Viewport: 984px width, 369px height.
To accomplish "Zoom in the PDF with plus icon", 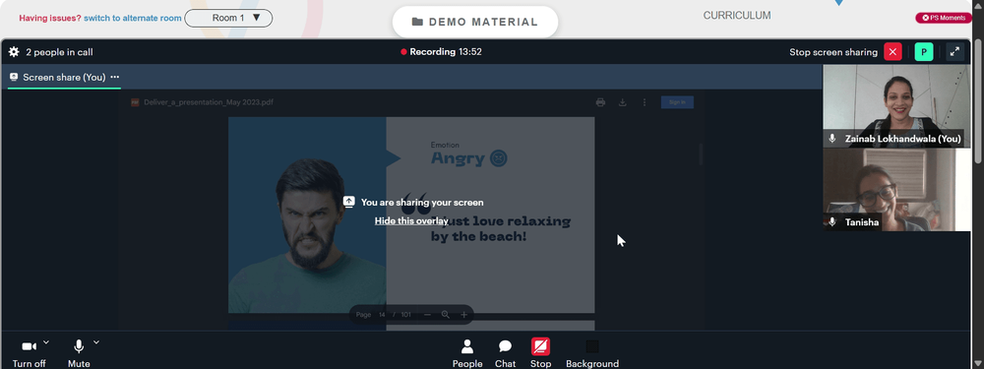I will tap(463, 315).
